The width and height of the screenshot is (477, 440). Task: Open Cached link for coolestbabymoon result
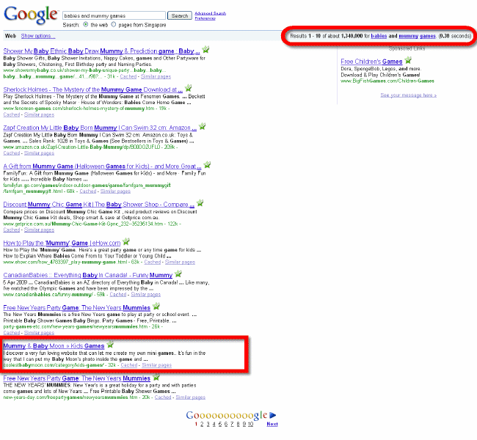[129, 365]
